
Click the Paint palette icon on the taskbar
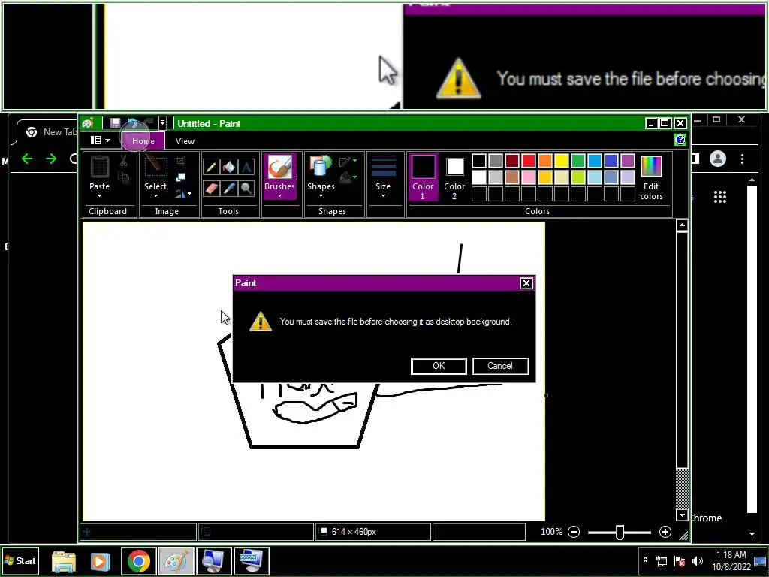176,560
